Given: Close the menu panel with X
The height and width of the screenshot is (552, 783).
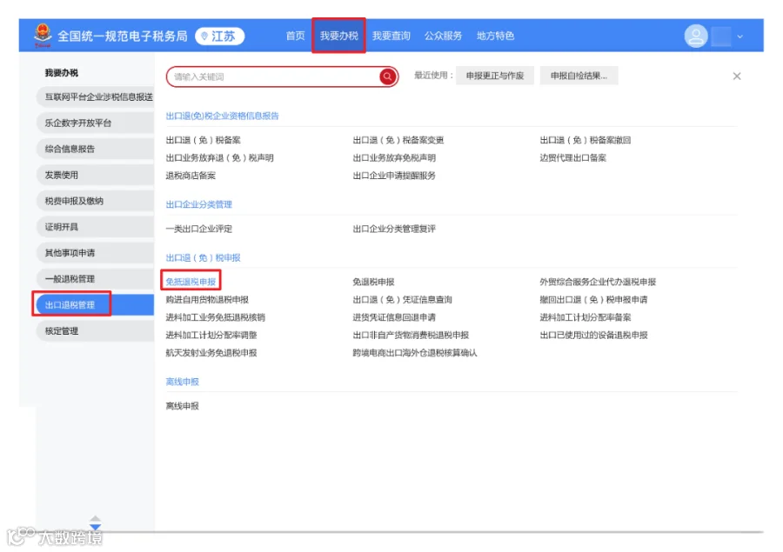Looking at the screenshot, I should pyautogui.click(x=737, y=76).
